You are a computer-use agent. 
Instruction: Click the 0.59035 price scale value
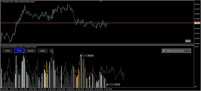point(197,14)
